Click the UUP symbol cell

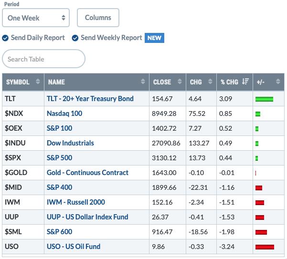tap(23, 217)
